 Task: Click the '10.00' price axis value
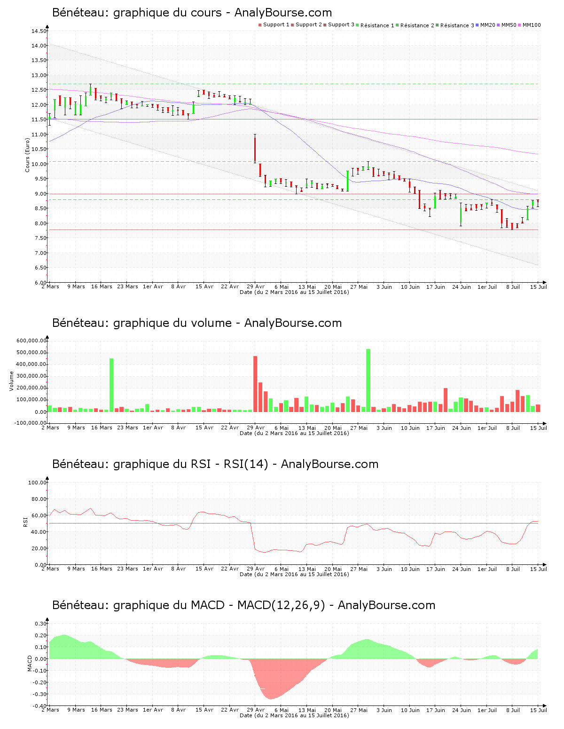39,164
